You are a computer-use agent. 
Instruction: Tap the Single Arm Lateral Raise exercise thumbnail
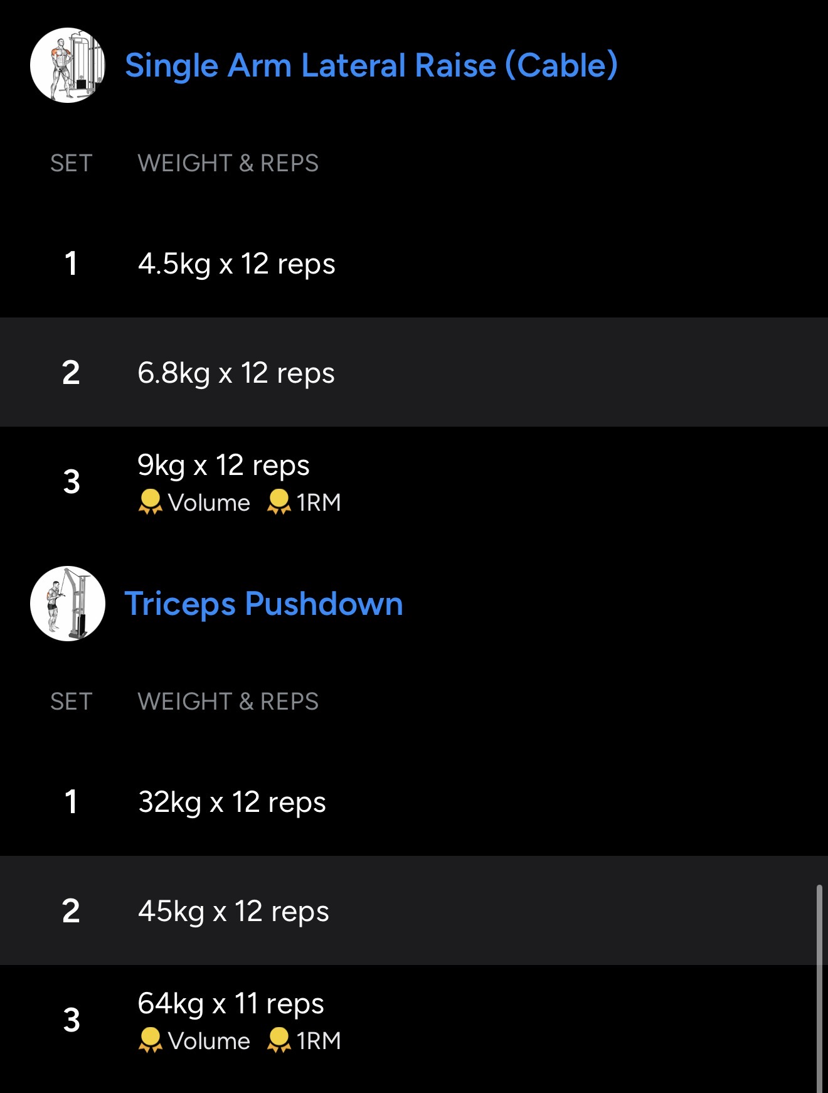(68, 65)
